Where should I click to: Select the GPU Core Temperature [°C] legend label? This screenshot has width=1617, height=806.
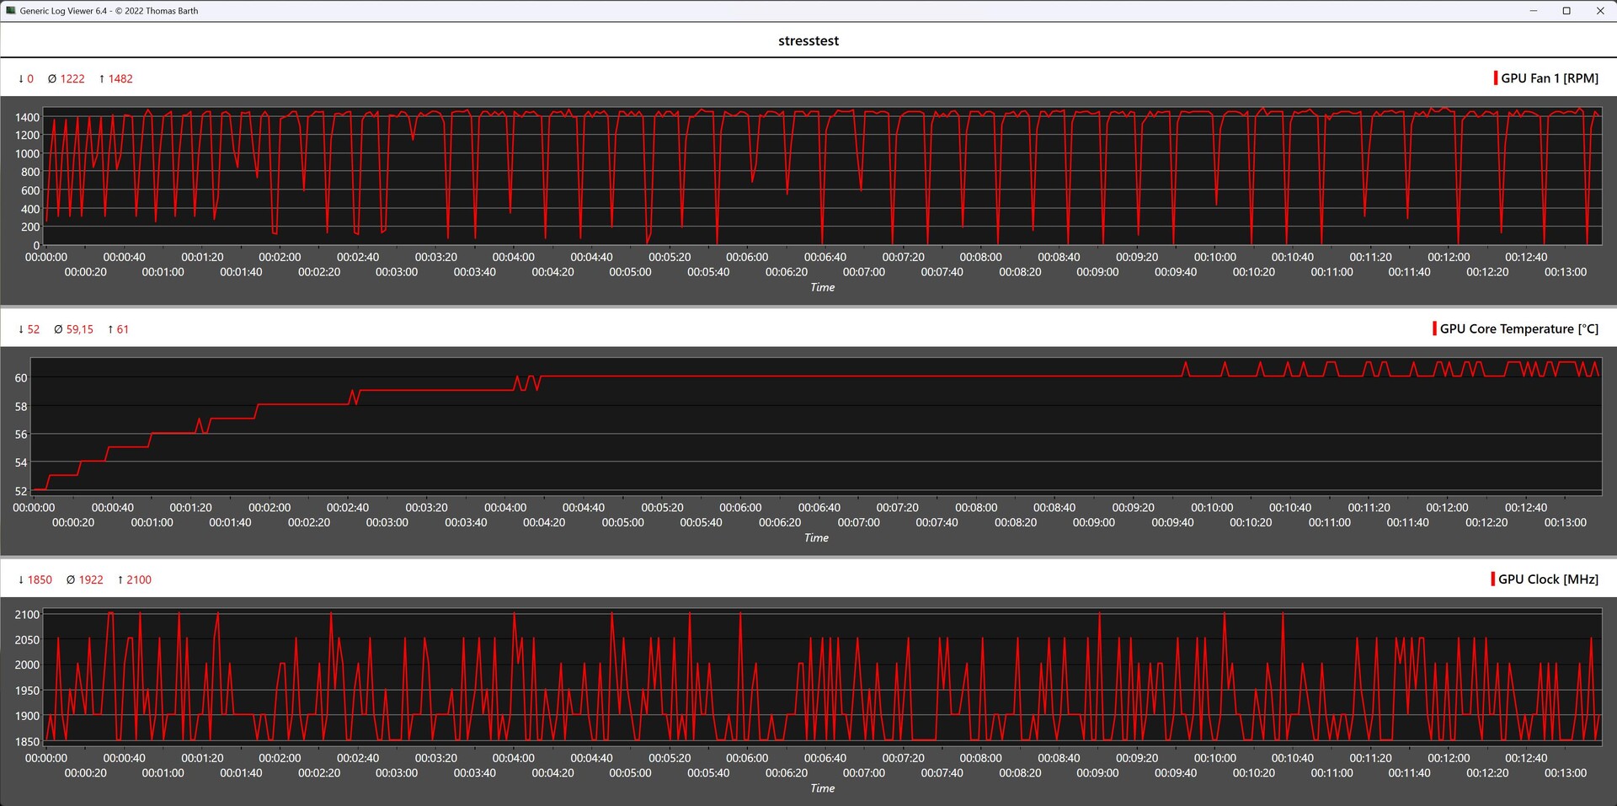click(x=1518, y=328)
